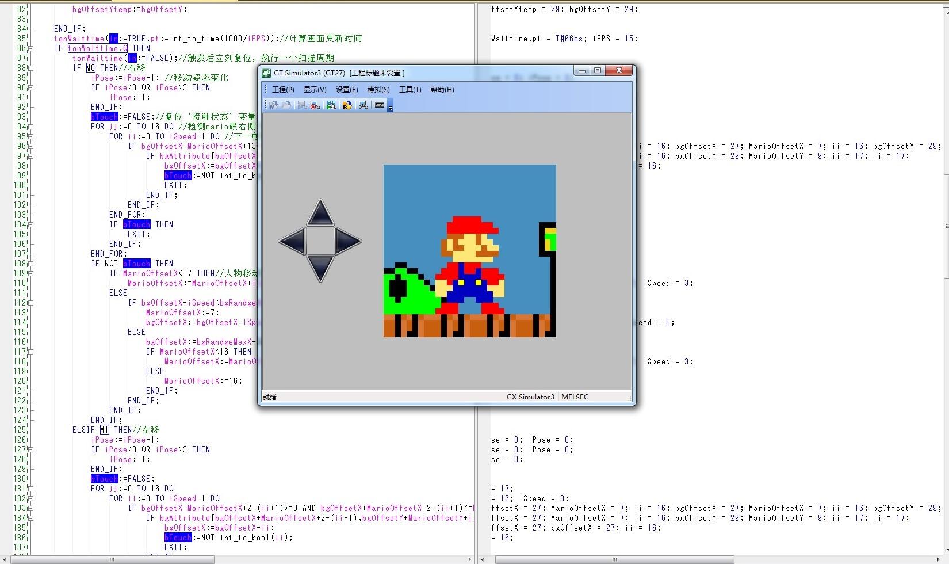This screenshot has height=564, width=949.
Task: Collapse the FOR ii loop at line 132
Action: (30, 498)
